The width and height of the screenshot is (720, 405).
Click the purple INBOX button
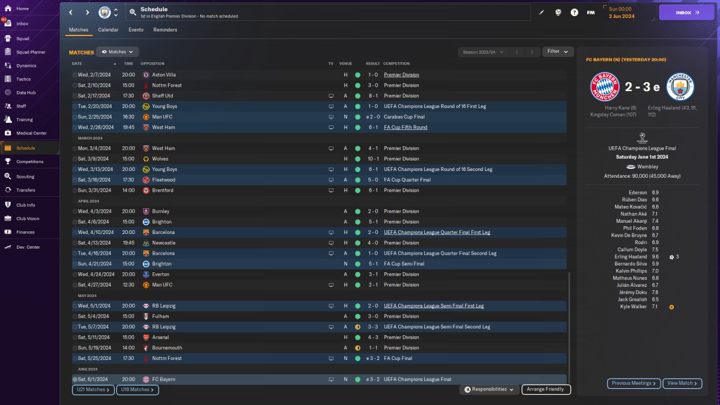tap(686, 12)
